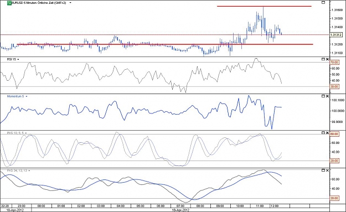Select the RSI 70.00 overbought level label
This screenshot has height=212, width=346.
(334, 63)
